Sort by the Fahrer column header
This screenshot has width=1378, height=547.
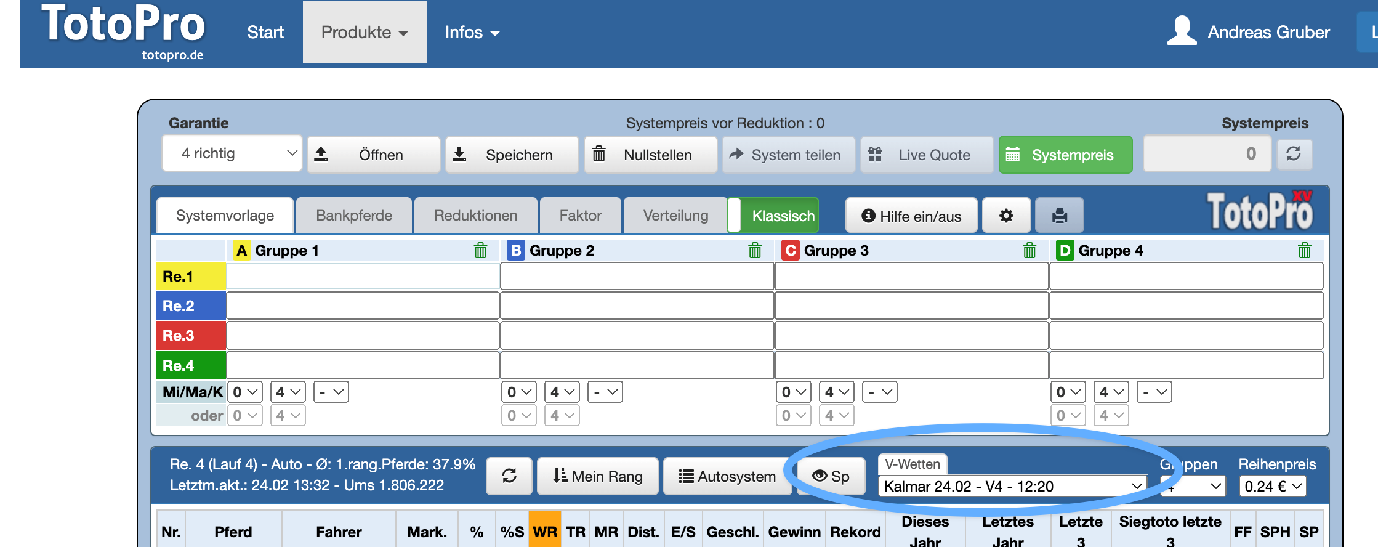(x=339, y=532)
